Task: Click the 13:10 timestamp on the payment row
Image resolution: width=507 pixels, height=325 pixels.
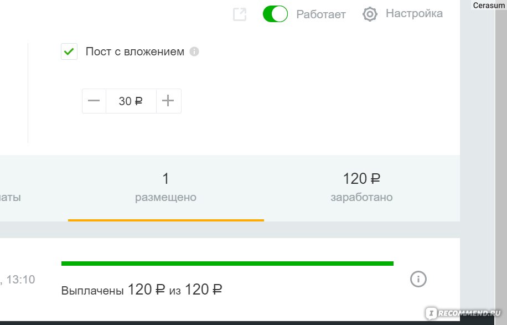Action: (20, 280)
